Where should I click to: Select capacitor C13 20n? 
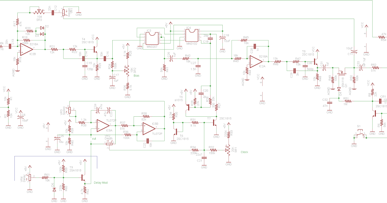tap(10, 46)
